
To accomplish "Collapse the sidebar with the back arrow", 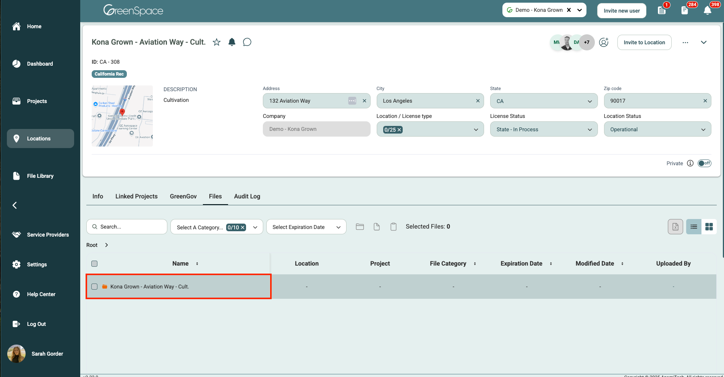I will [15, 205].
